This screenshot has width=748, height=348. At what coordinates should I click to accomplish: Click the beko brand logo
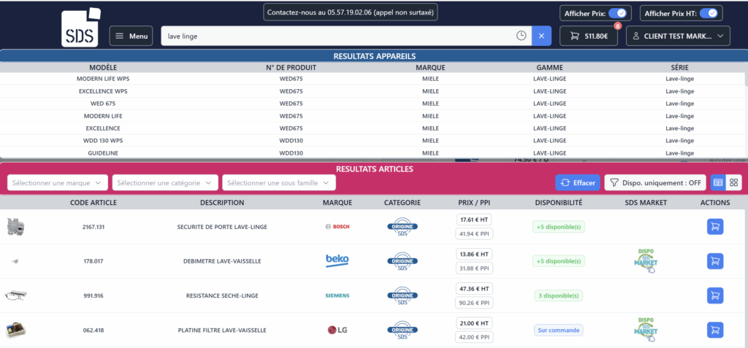point(337,260)
